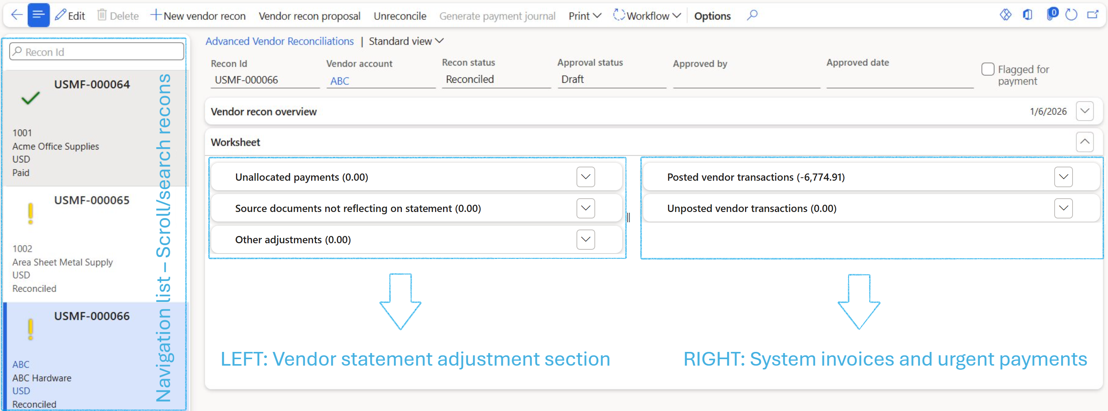Open the Workflow menu
Screen dimensions: 1108x411
(x=647, y=16)
